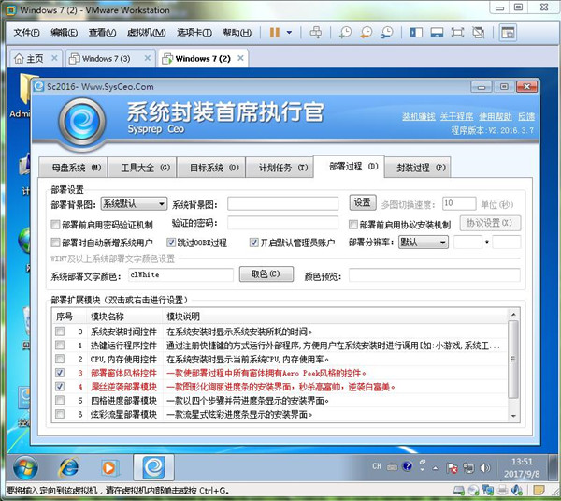Open VMware 帮助(H) menu
Image resolution: width=561 pixels, height=501 pixels.
(x=237, y=33)
